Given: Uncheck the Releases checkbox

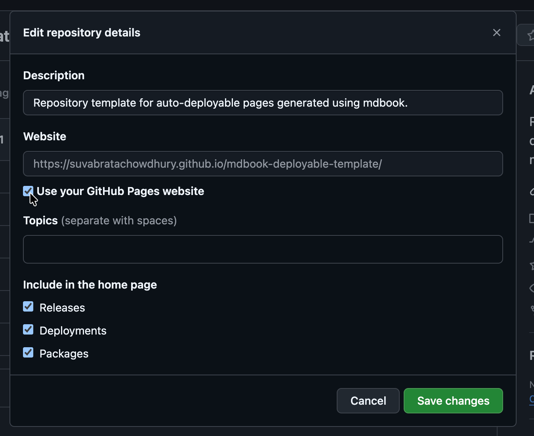Looking at the screenshot, I should pyautogui.click(x=28, y=307).
